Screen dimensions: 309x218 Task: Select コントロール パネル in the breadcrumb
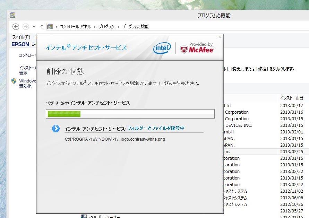75,27
